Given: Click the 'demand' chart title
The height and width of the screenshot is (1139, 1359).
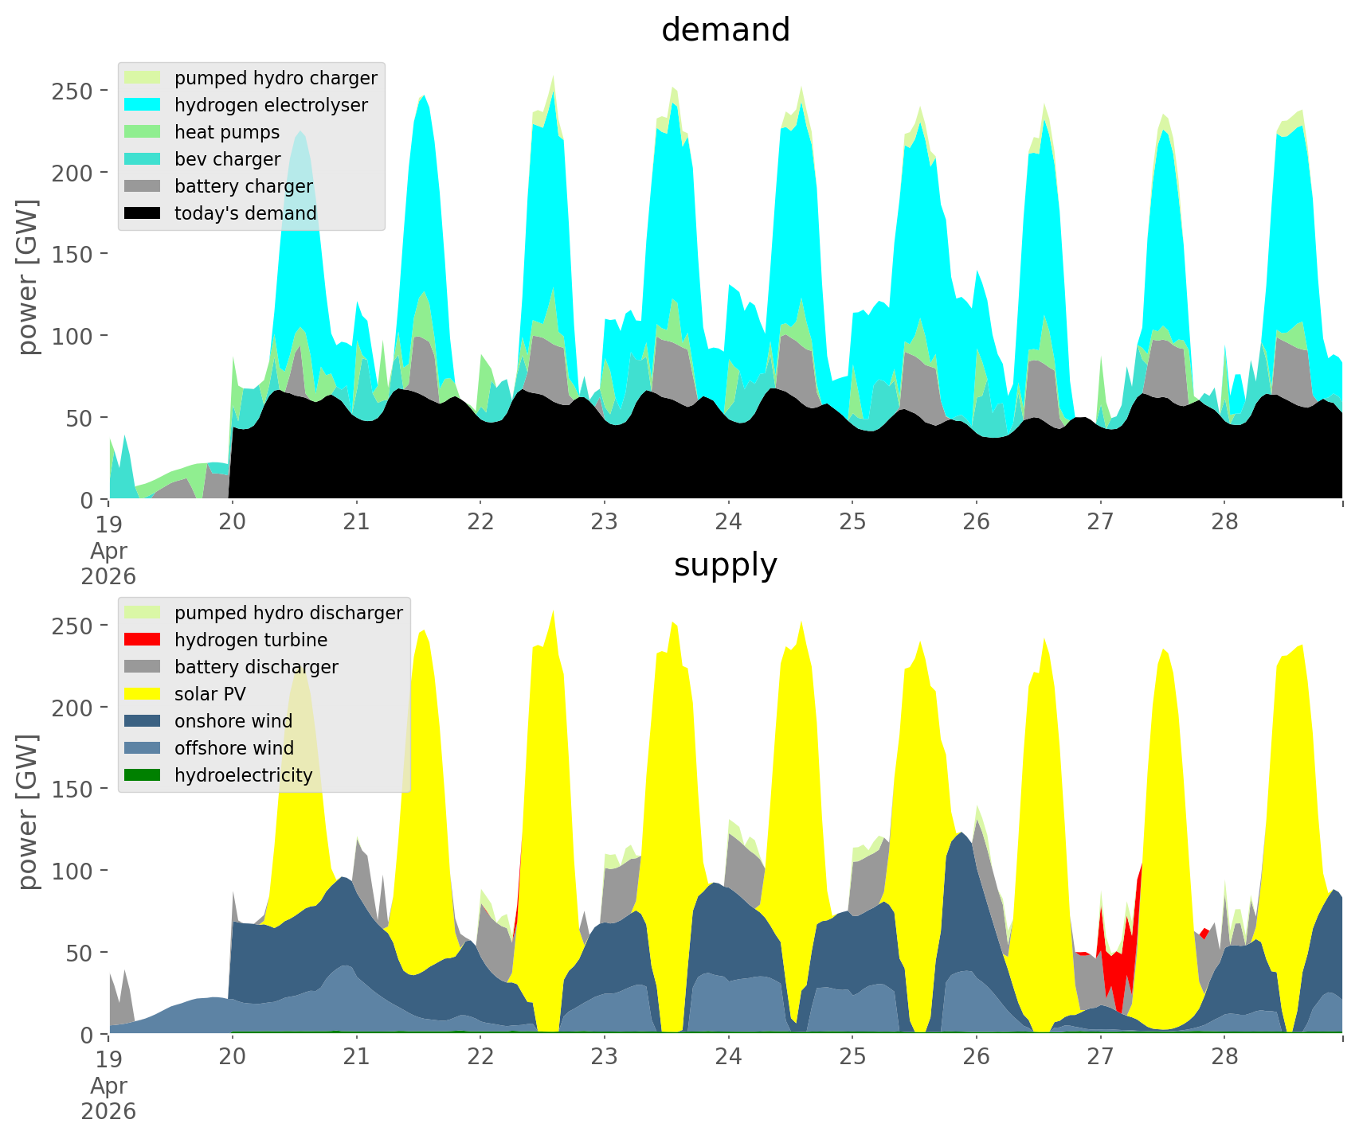Looking at the screenshot, I should click(726, 30).
